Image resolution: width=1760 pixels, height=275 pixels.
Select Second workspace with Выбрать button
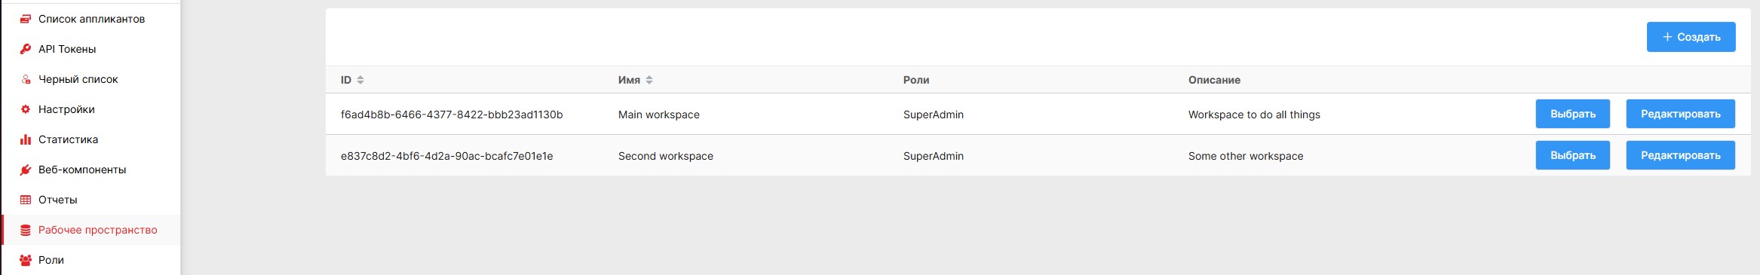click(x=1573, y=155)
